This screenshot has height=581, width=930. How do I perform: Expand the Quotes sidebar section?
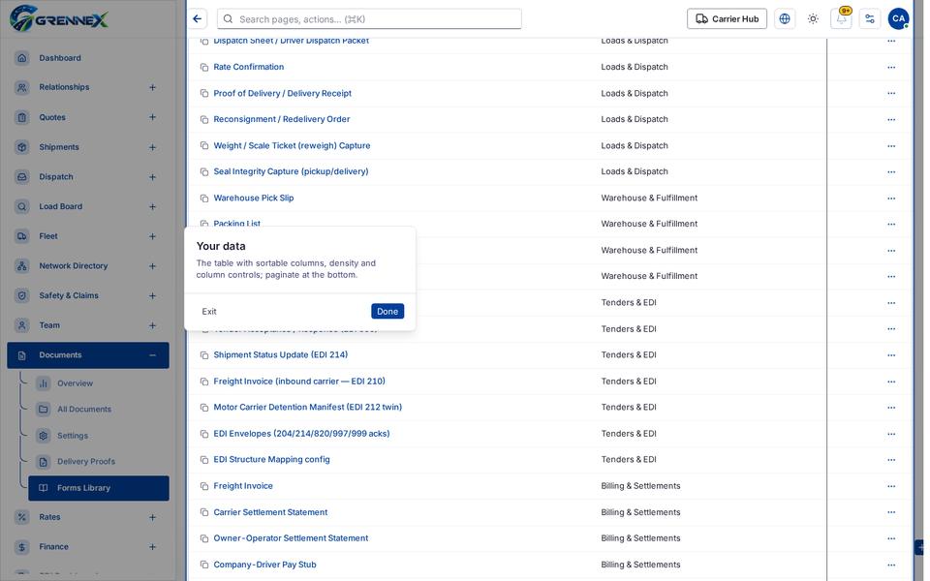pos(152,117)
